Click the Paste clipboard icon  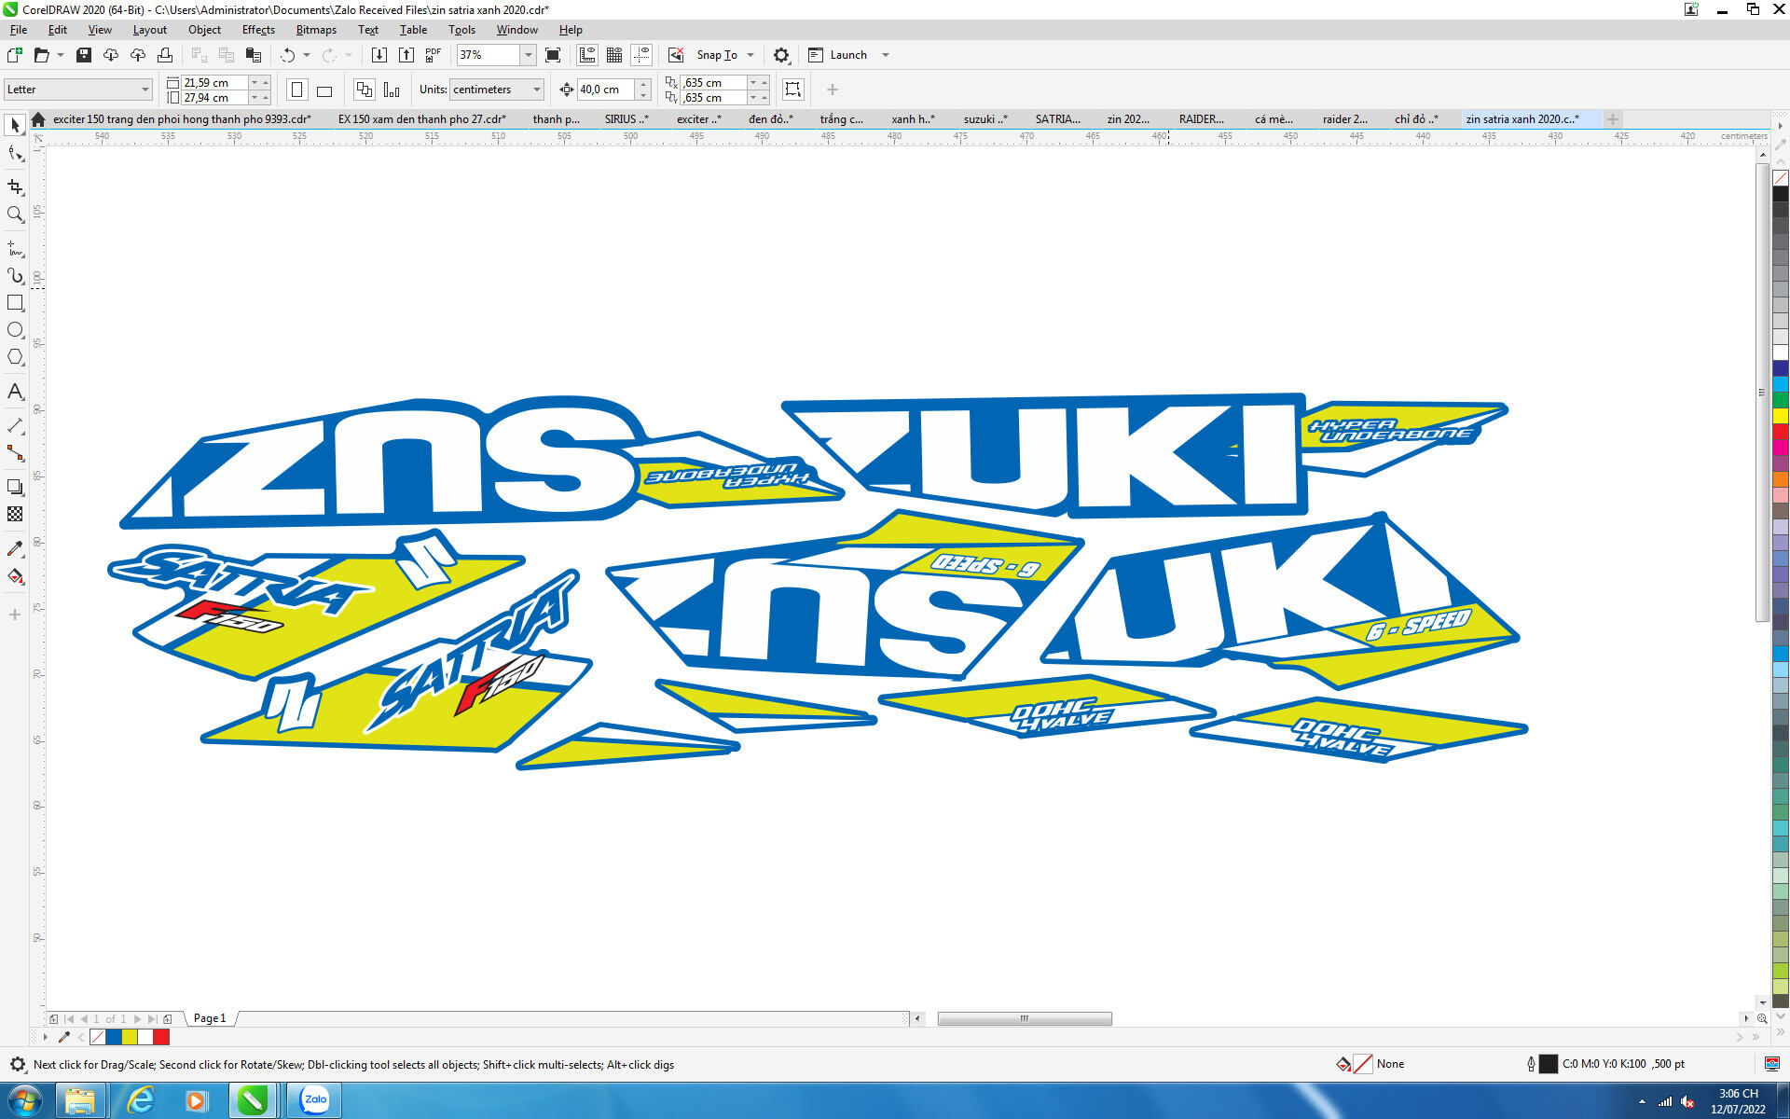click(x=253, y=55)
